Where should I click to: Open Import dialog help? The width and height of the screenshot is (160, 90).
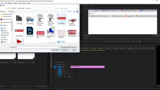point(77,11)
